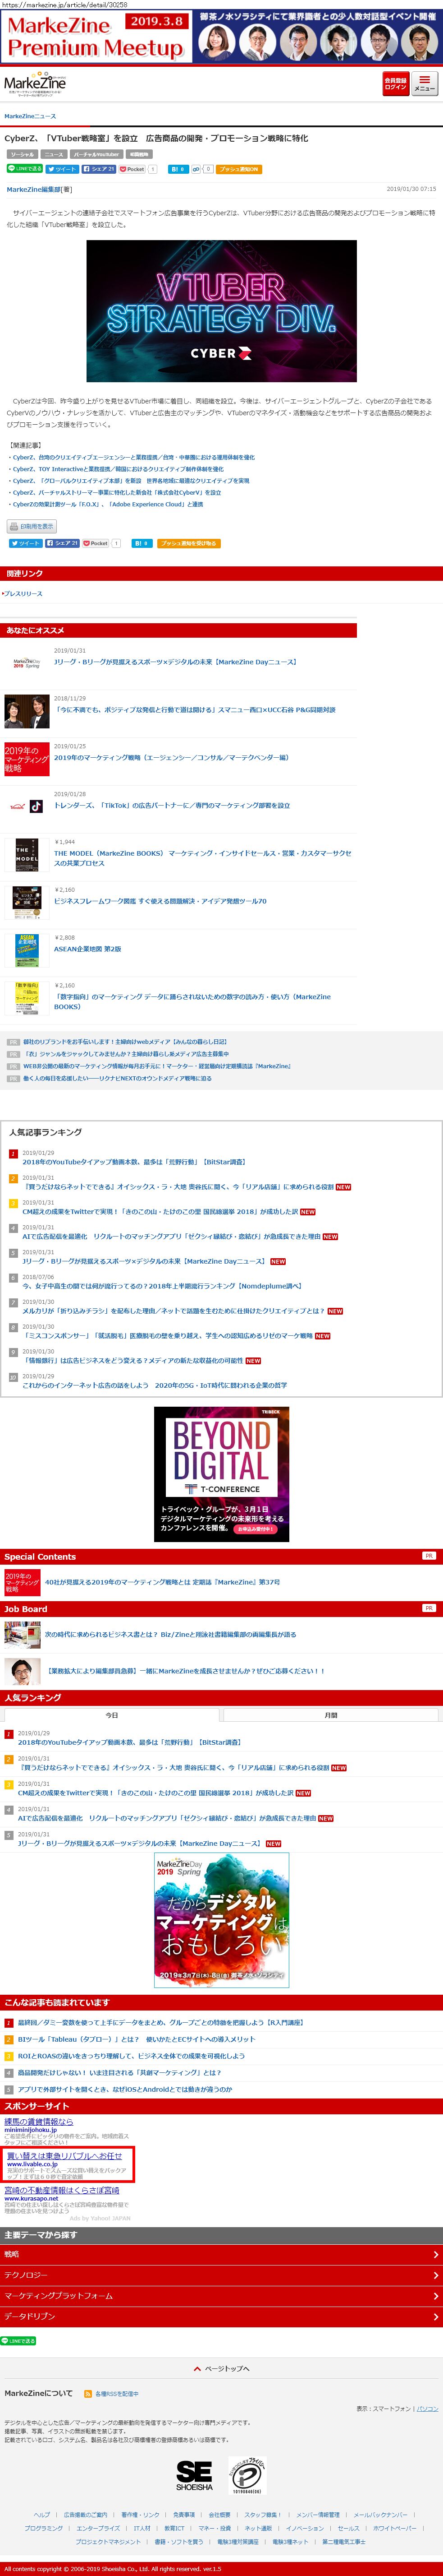Open ビジネスフレームワーク図鑑 book link
The image size is (443, 2576).
click(x=160, y=901)
